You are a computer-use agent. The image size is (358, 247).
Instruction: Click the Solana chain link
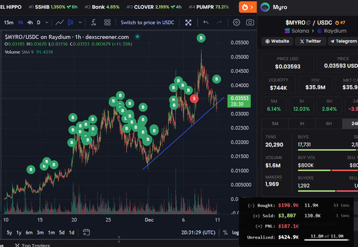297,31
